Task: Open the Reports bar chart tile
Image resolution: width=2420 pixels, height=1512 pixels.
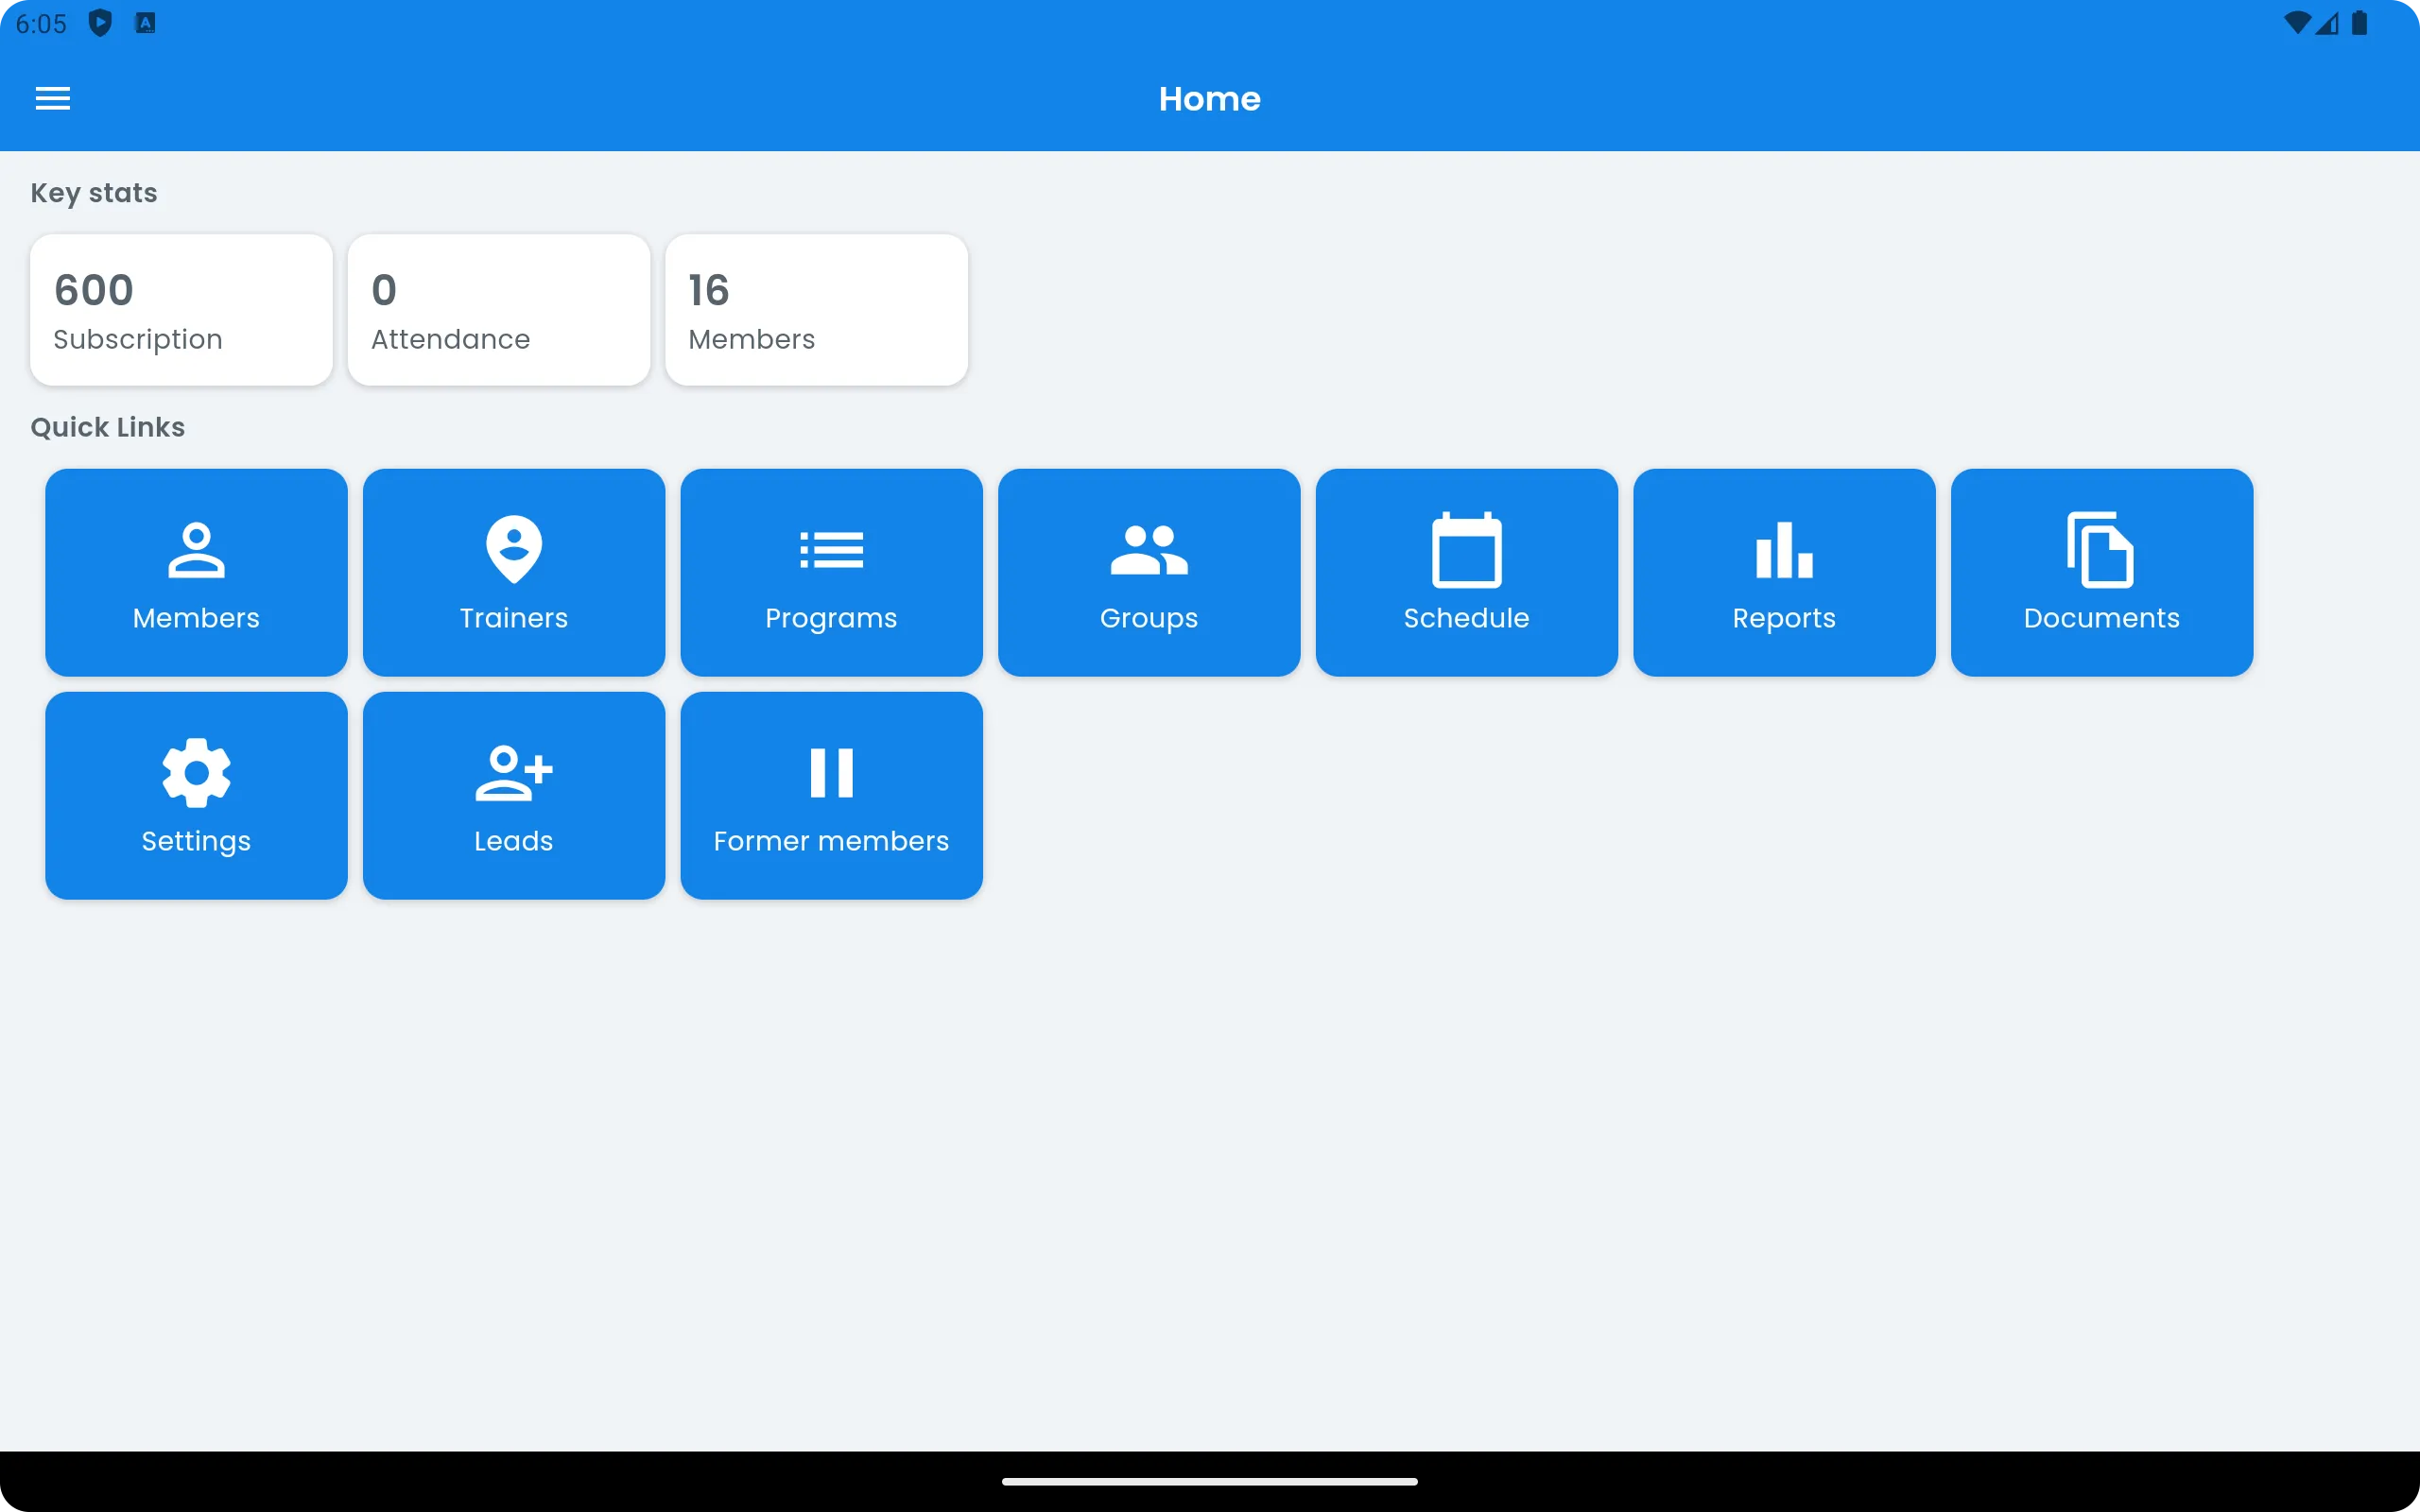Action: click(1784, 572)
